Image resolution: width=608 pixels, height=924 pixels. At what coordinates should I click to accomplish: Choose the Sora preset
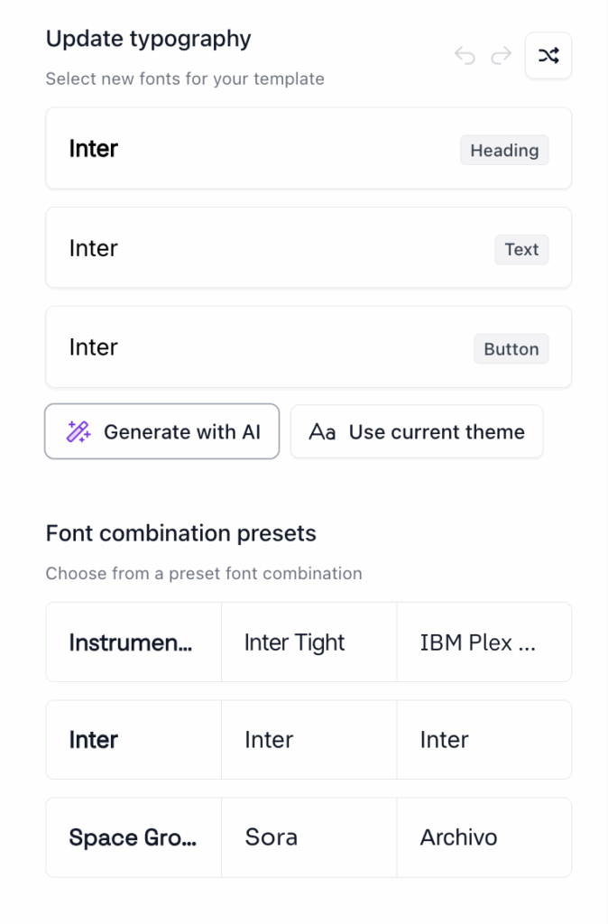(x=309, y=837)
